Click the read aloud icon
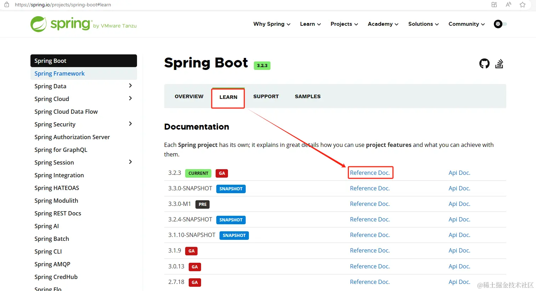This screenshot has height=291, width=536. 508,5
